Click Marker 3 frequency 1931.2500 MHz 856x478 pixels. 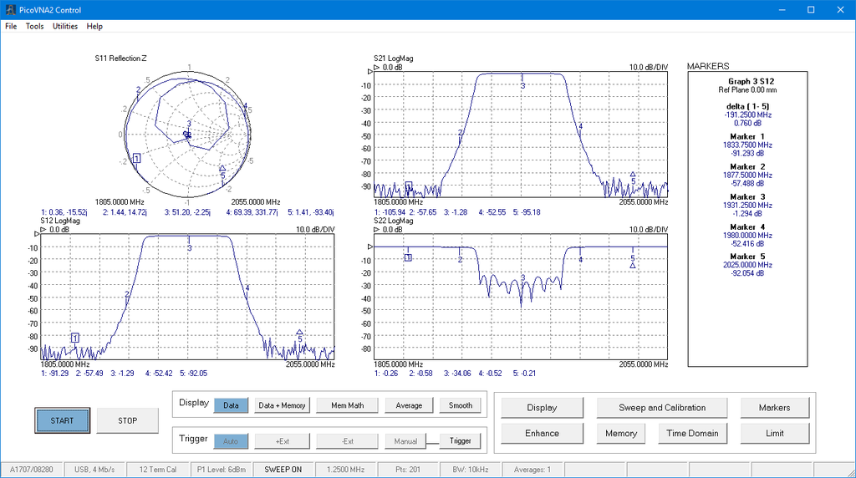747,206
